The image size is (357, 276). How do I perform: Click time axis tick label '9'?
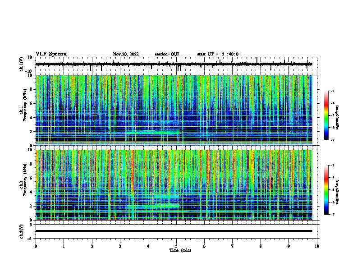coord(288,246)
